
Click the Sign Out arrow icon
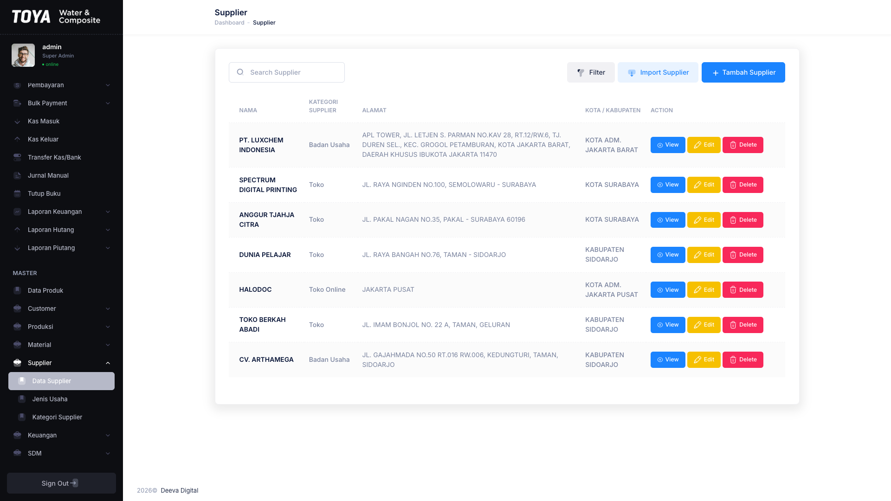pyautogui.click(x=74, y=483)
